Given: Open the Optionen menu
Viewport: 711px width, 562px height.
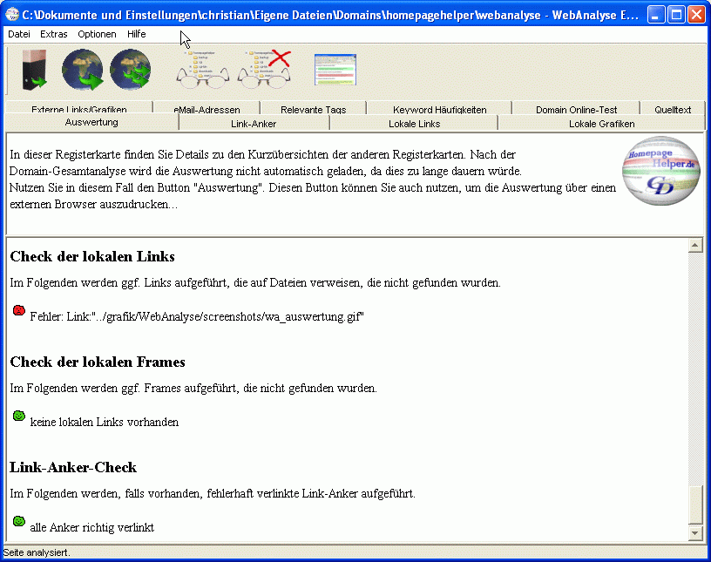Looking at the screenshot, I should (97, 34).
